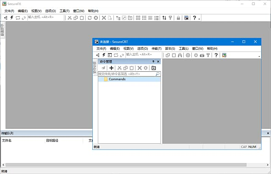Click the Refresh icon in SecureFX toolbar
Screen dimensions: 271x174
(x=89, y=18)
